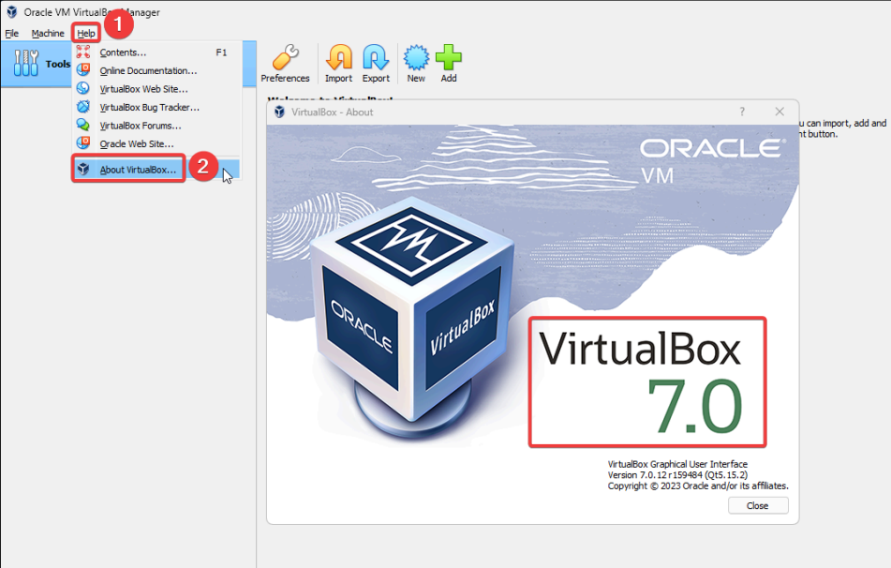Select Contents… in the Help menu
The width and height of the screenshot is (891, 568).
coord(156,52)
